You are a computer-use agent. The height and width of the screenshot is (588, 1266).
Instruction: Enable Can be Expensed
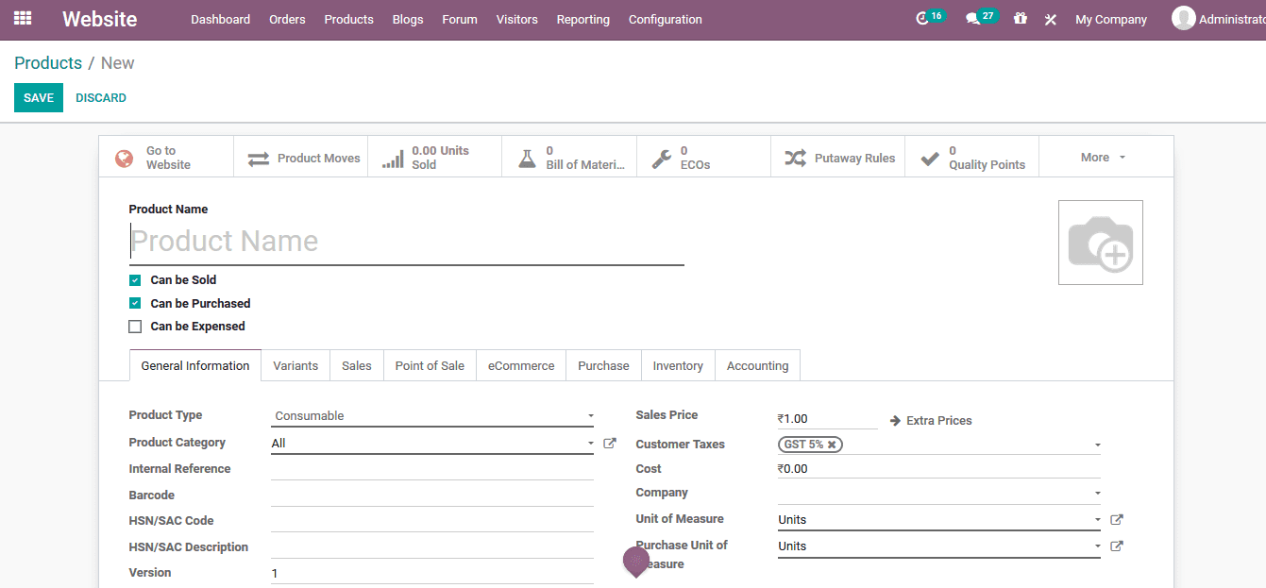tap(135, 326)
